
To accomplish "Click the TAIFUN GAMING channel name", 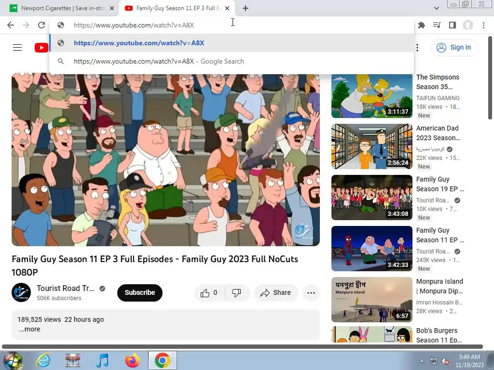I will point(438,98).
